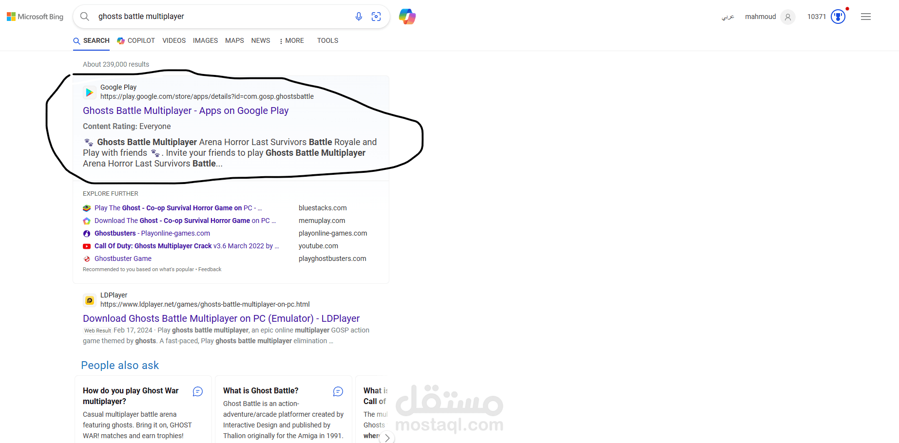899x443 pixels.
Task: Open Play The Ghost Co-op link
Action: point(178,208)
